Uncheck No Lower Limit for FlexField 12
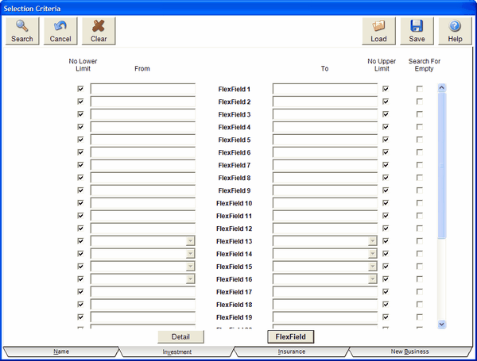The height and width of the screenshot is (361, 477). click(x=80, y=228)
